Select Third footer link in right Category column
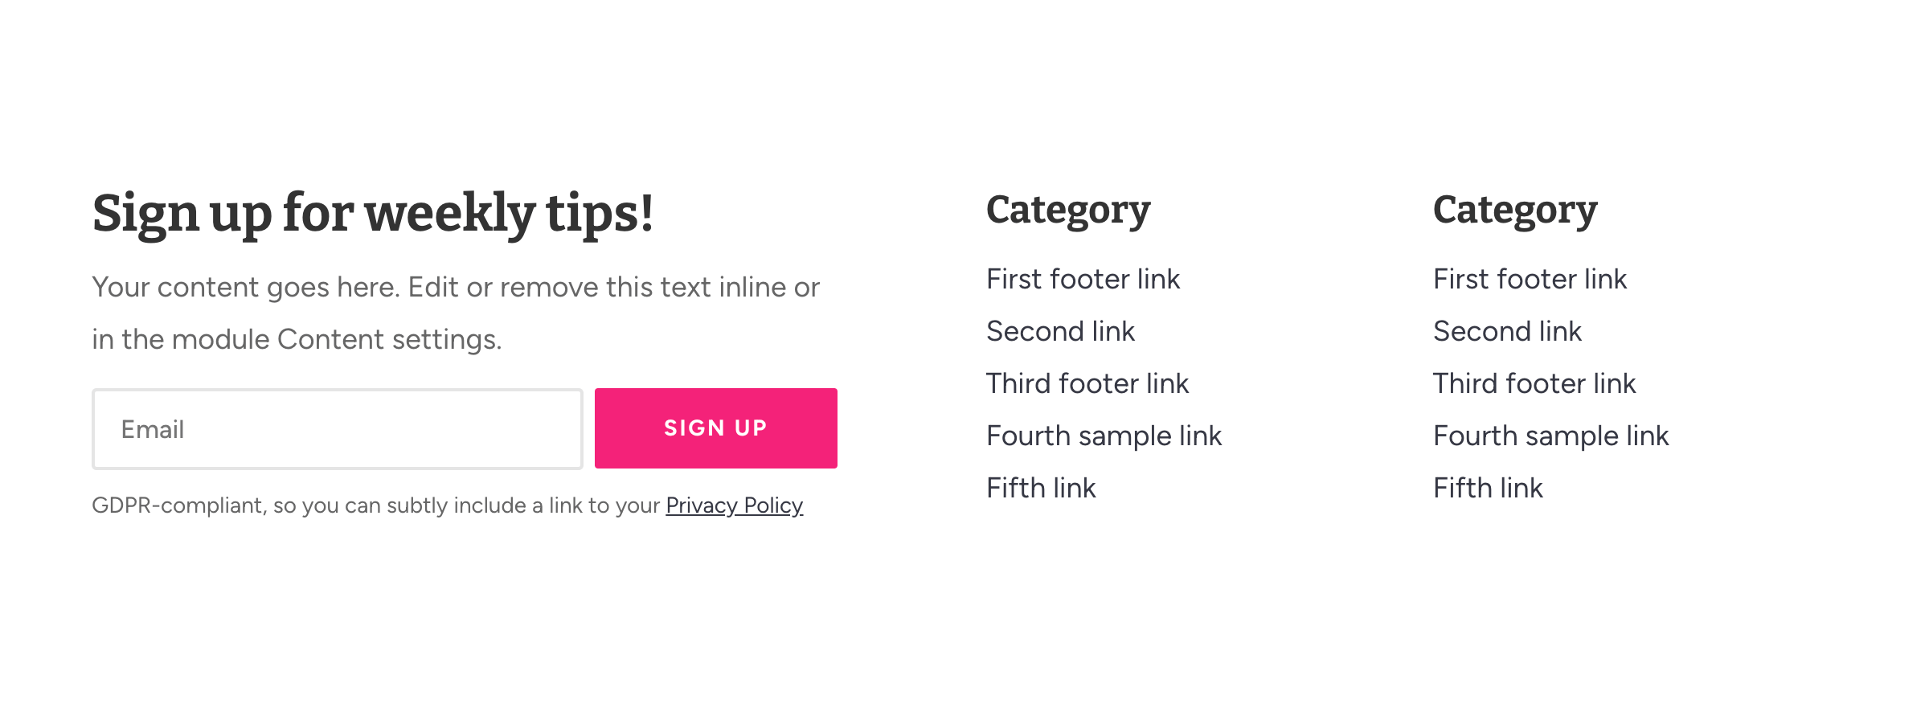This screenshot has height=712, width=1929. pos(1534,384)
